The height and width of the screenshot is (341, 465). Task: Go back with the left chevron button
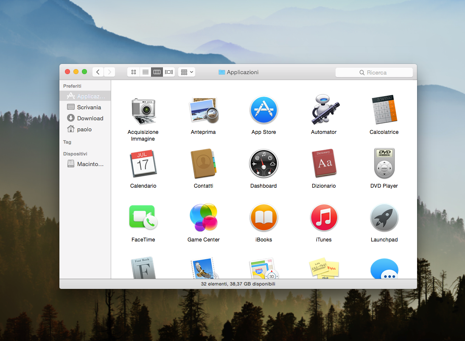tap(98, 72)
